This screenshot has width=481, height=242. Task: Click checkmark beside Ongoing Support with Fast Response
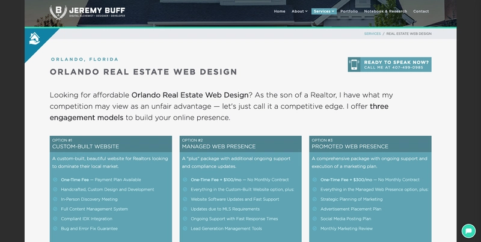point(185,219)
